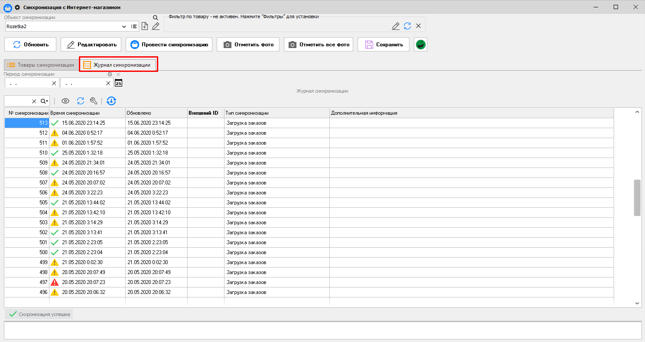Click the wrench settings icon in journal toolbar
The image size is (645, 342).
93,101
